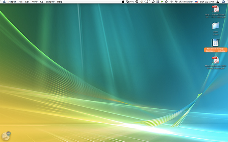
Task: Open the Edit menu
Action: coord(27,2)
